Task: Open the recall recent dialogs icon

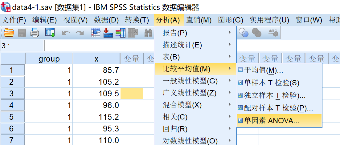Action: pos(50,32)
